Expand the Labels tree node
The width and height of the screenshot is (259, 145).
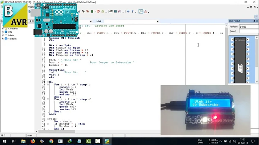3,35
